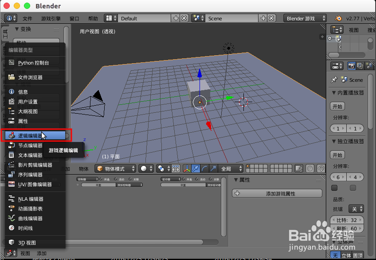Open screen layout browser icon
This screenshot has width=376, height=260.
coord(111,18)
